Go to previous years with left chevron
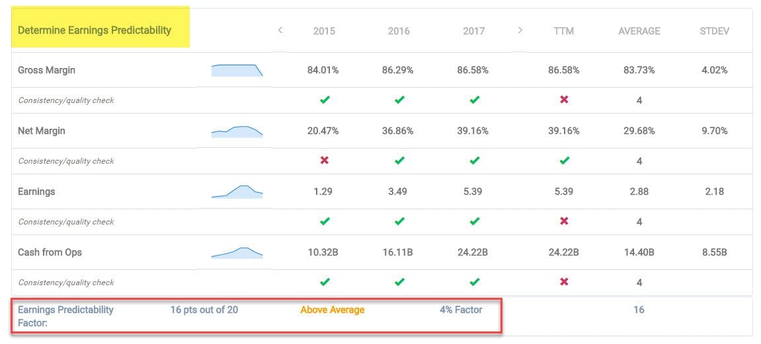The height and width of the screenshot is (344, 761). (280, 30)
